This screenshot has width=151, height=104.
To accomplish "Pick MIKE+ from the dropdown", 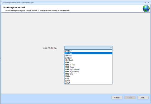I will click(x=88, y=76).
